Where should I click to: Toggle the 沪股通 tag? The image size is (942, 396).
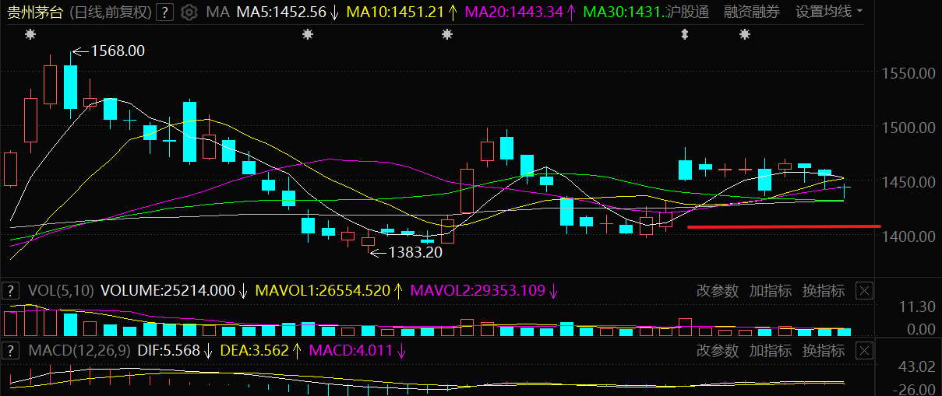click(x=688, y=12)
